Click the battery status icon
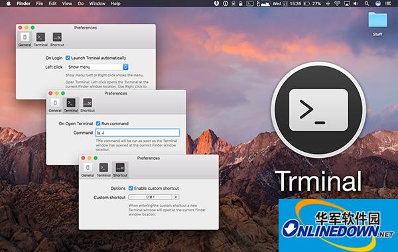This screenshot has width=398, height=252. (x=306, y=3)
